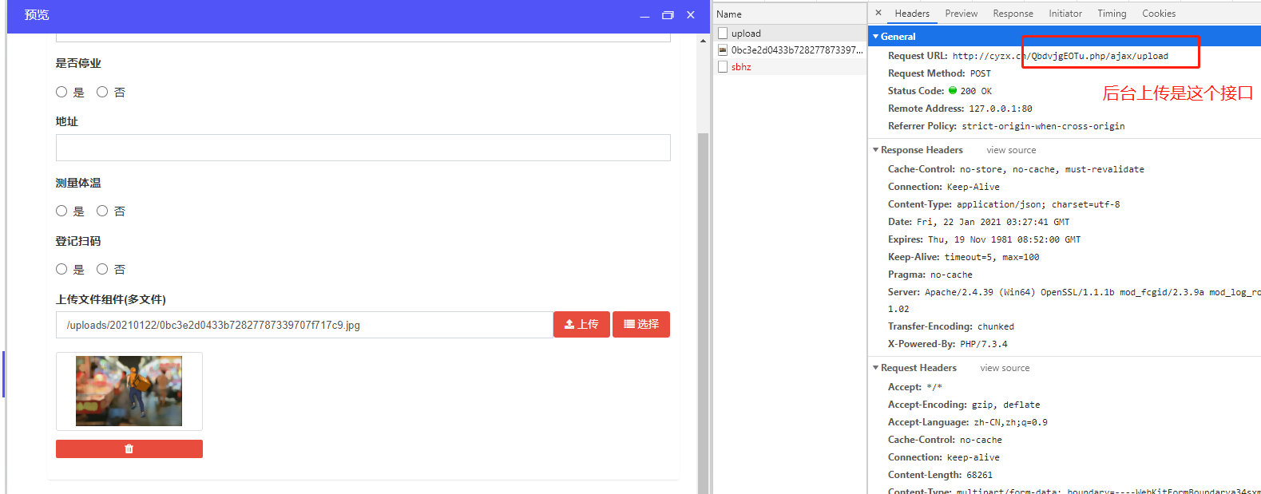Click the file icon next to upload request
The width and height of the screenshot is (1261, 494).
[x=723, y=33]
